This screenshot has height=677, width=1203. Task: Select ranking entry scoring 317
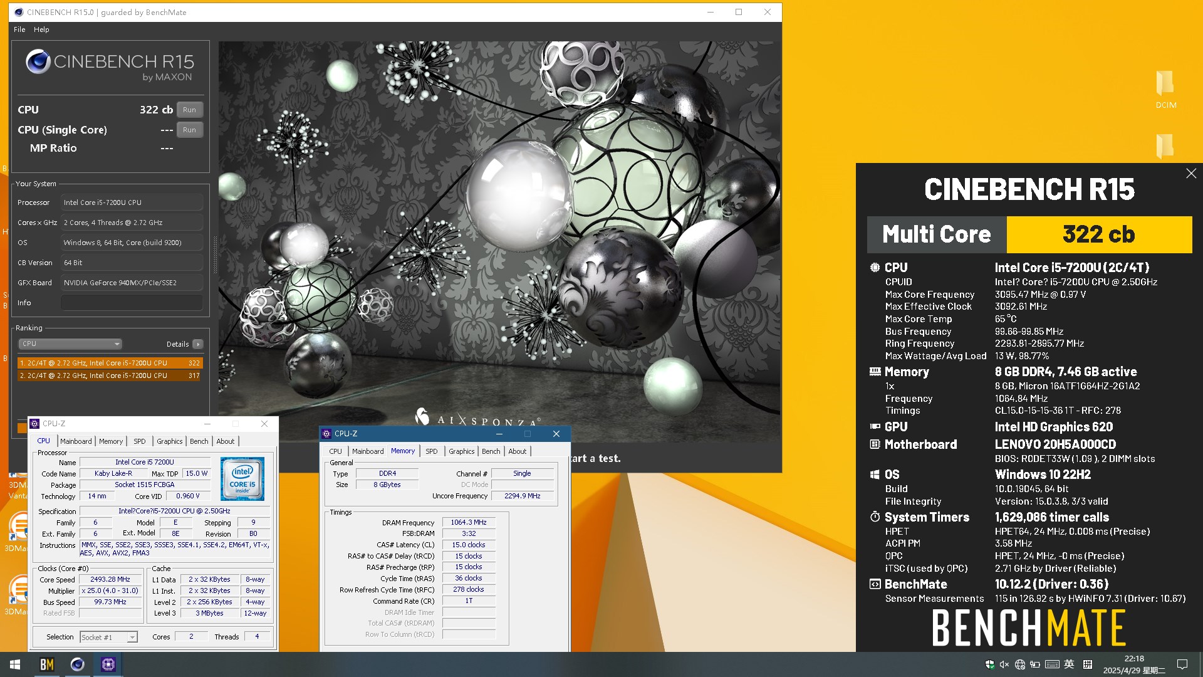pyautogui.click(x=110, y=375)
